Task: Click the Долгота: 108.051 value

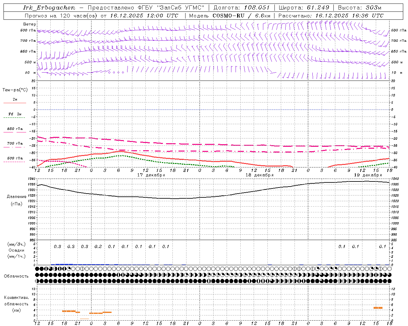Action: [241, 8]
